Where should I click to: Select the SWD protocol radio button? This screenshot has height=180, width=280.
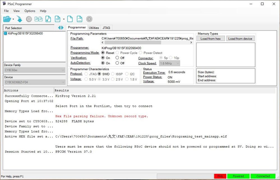(x=99, y=74)
